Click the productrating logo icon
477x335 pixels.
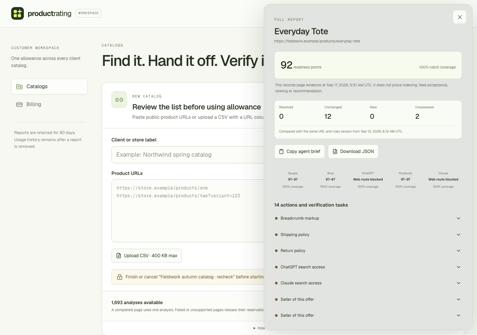pyautogui.click(x=18, y=13)
